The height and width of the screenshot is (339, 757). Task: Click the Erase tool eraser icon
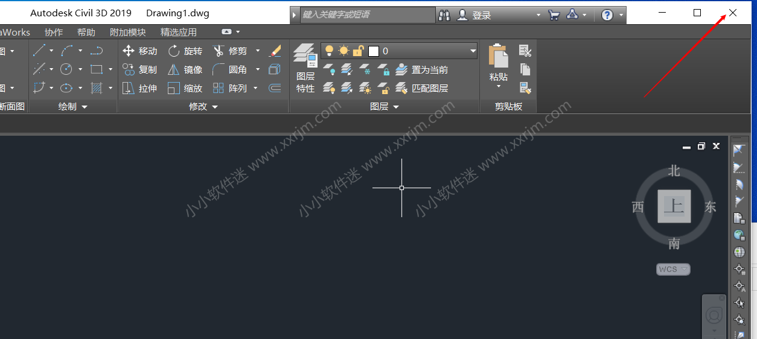click(x=275, y=51)
